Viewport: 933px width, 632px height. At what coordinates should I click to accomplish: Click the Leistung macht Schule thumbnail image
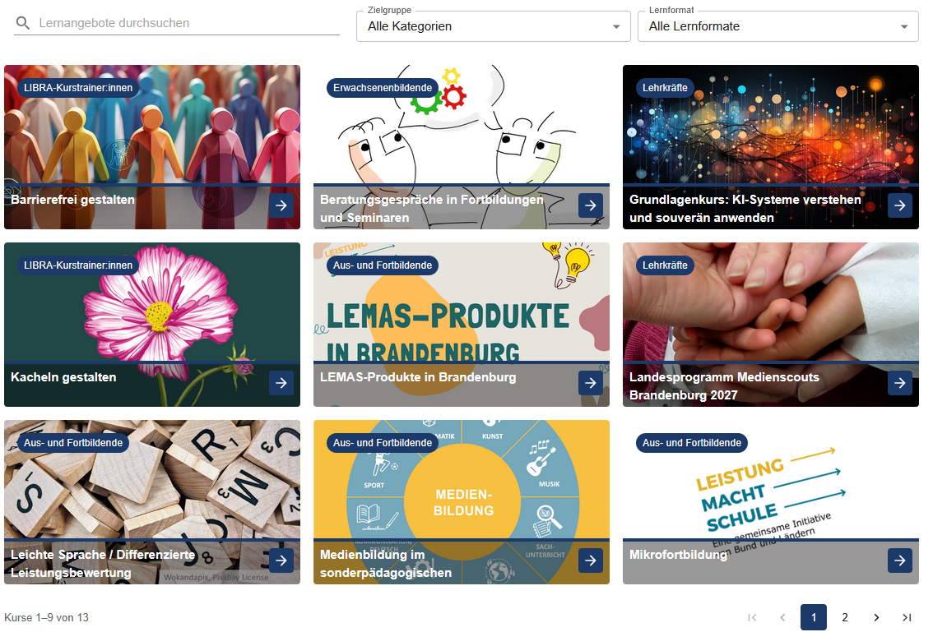pos(771,479)
